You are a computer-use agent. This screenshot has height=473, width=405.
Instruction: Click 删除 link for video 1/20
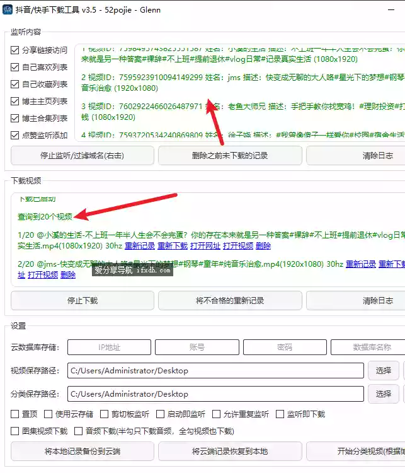tap(263, 246)
